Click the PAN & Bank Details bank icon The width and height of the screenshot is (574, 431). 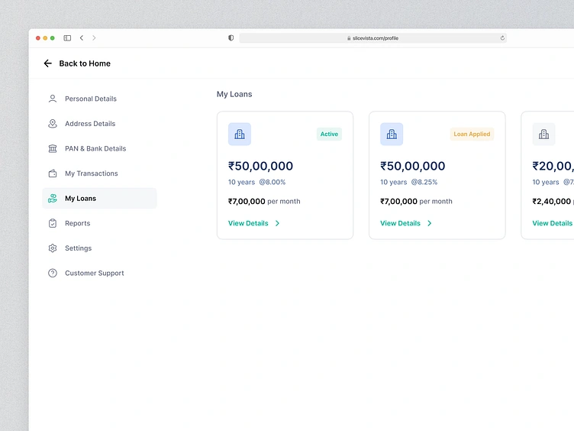point(53,148)
